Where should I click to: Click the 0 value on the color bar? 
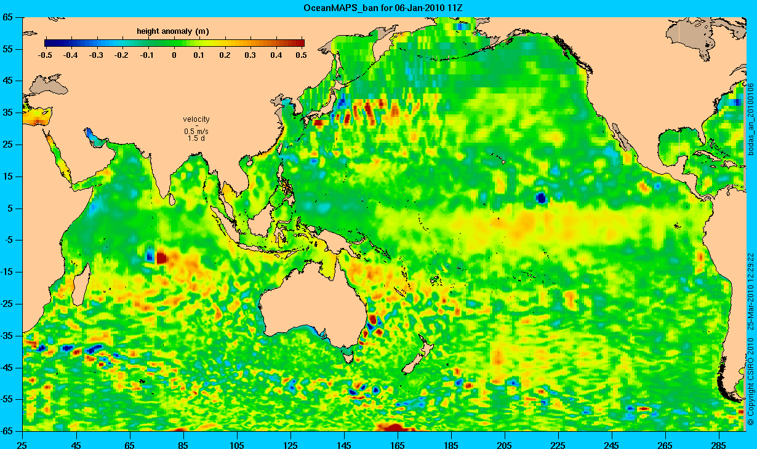click(175, 55)
